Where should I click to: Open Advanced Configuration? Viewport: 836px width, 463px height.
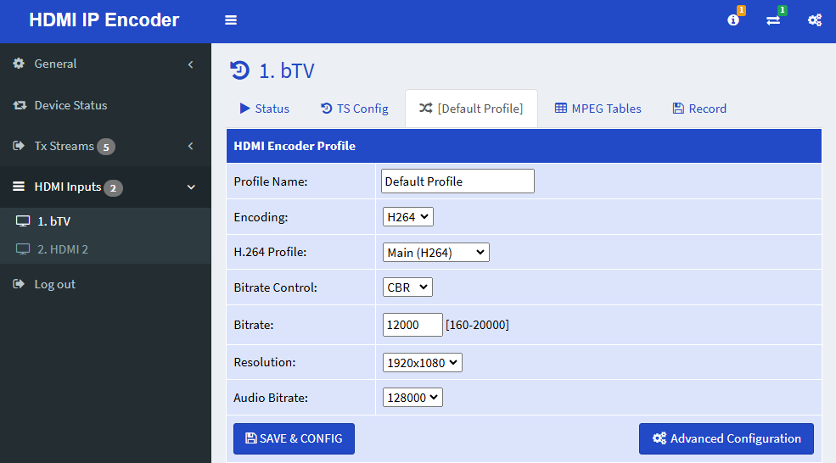pyautogui.click(x=727, y=438)
